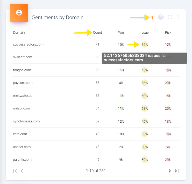The height and width of the screenshot is (184, 192).
Task: Go to the next page arrow
Action: click(170, 171)
